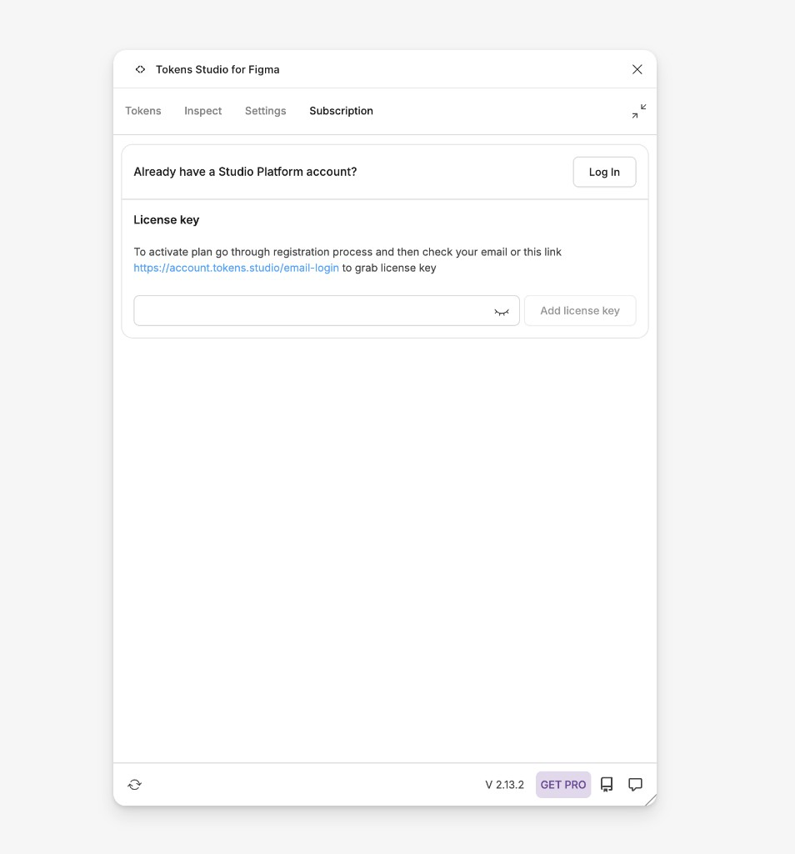Close the Tokens Studio plugin window

[x=637, y=69]
